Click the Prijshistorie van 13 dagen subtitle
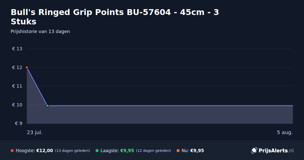304x160 pixels. tap(40, 31)
